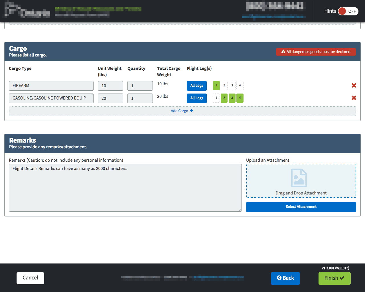
Task: Focus the Remarks text area
Action: (x=125, y=188)
